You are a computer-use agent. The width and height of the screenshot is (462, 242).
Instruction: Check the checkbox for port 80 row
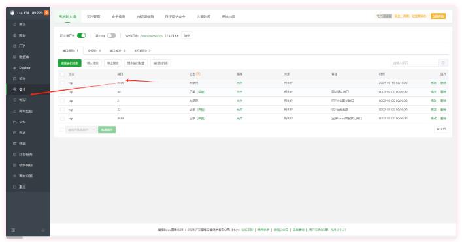[62, 92]
